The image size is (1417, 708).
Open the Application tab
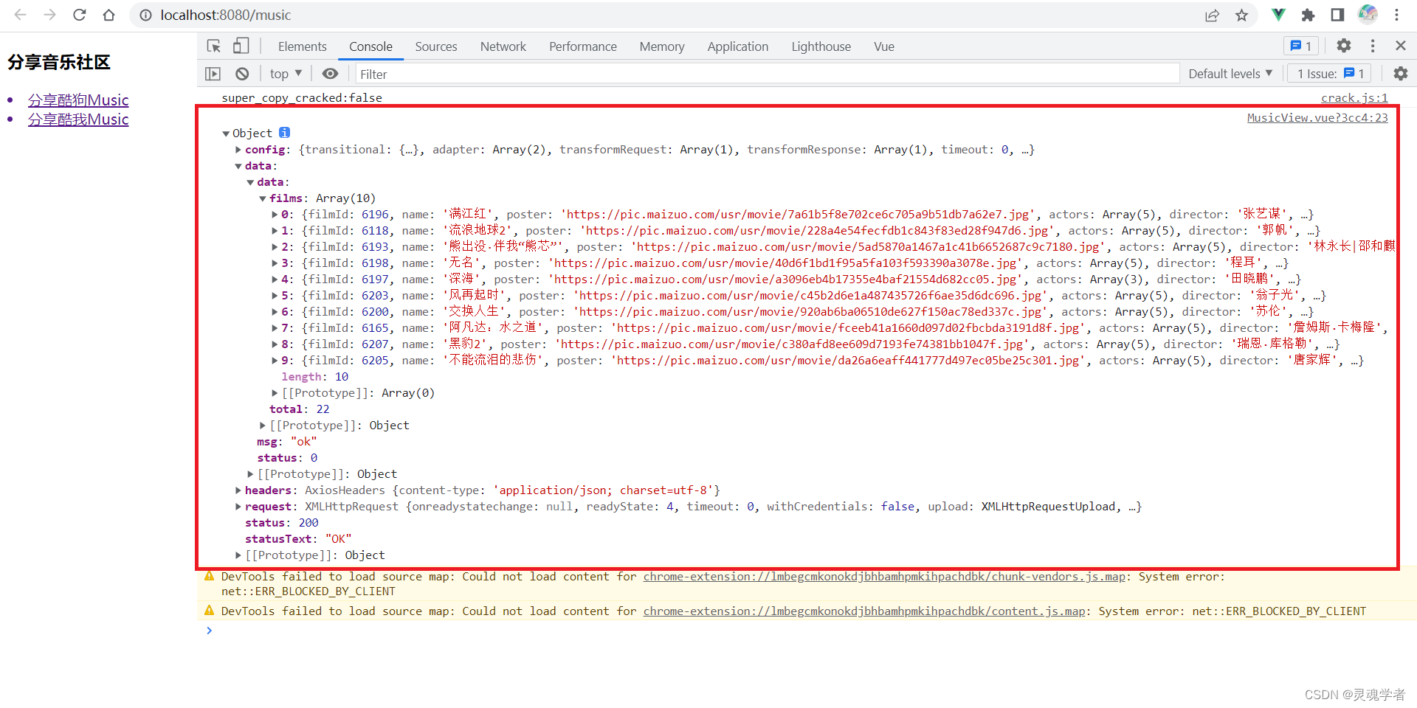738,46
